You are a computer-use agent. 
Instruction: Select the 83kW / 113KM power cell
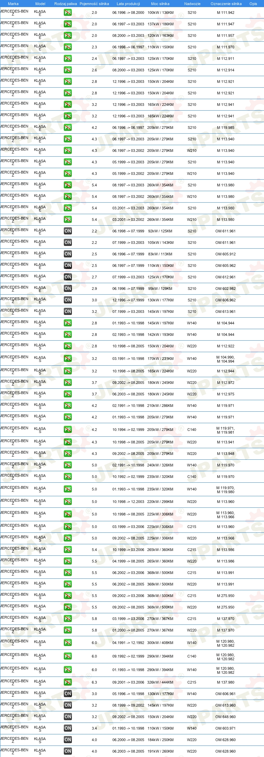click(160, 254)
